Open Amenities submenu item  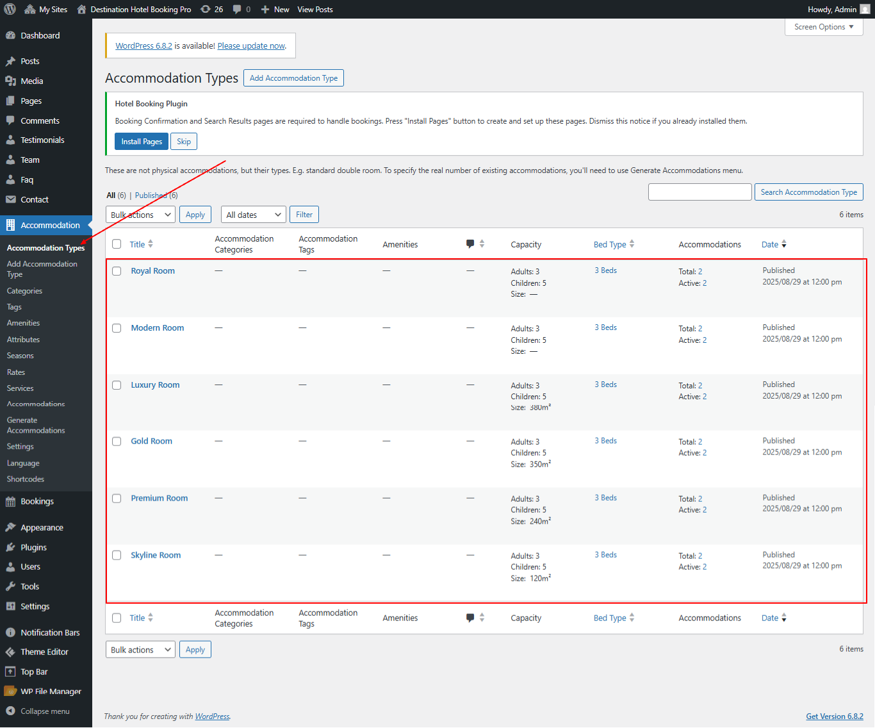click(x=23, y=323)
